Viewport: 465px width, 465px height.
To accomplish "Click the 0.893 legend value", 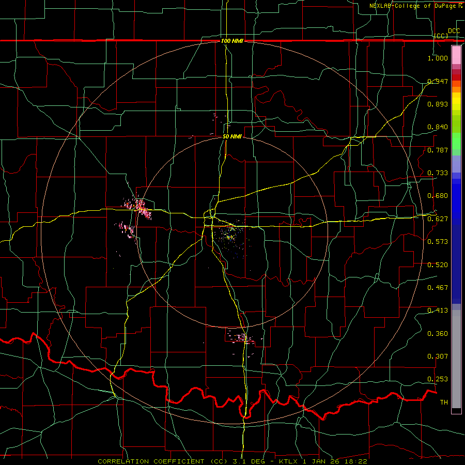I will pyautogui.click(x=438, y=104).
